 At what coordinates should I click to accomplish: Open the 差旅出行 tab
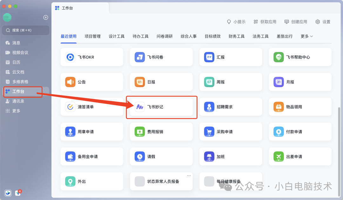(x=285, y=36)
